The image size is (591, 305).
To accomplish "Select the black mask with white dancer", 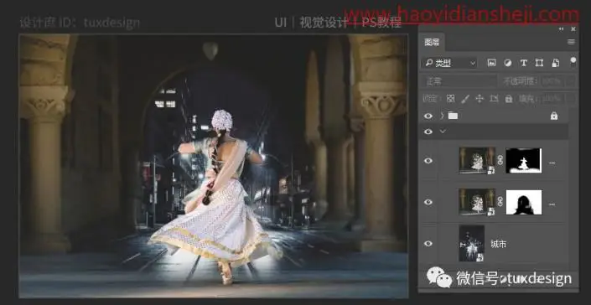I will [x=524, y=160].
